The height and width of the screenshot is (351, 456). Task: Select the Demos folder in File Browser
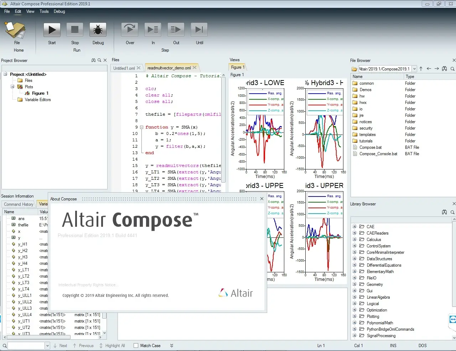coord(365,90)
